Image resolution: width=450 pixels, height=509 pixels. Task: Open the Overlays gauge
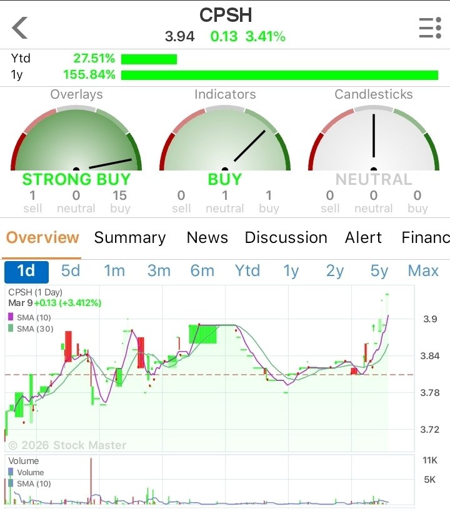[76, 138]
